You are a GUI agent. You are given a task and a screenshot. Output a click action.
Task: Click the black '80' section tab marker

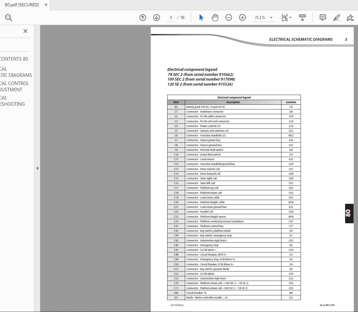tap(349, 214)
